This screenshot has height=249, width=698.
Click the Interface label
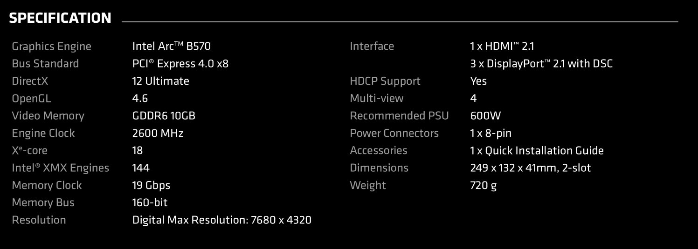pos(372,46)
